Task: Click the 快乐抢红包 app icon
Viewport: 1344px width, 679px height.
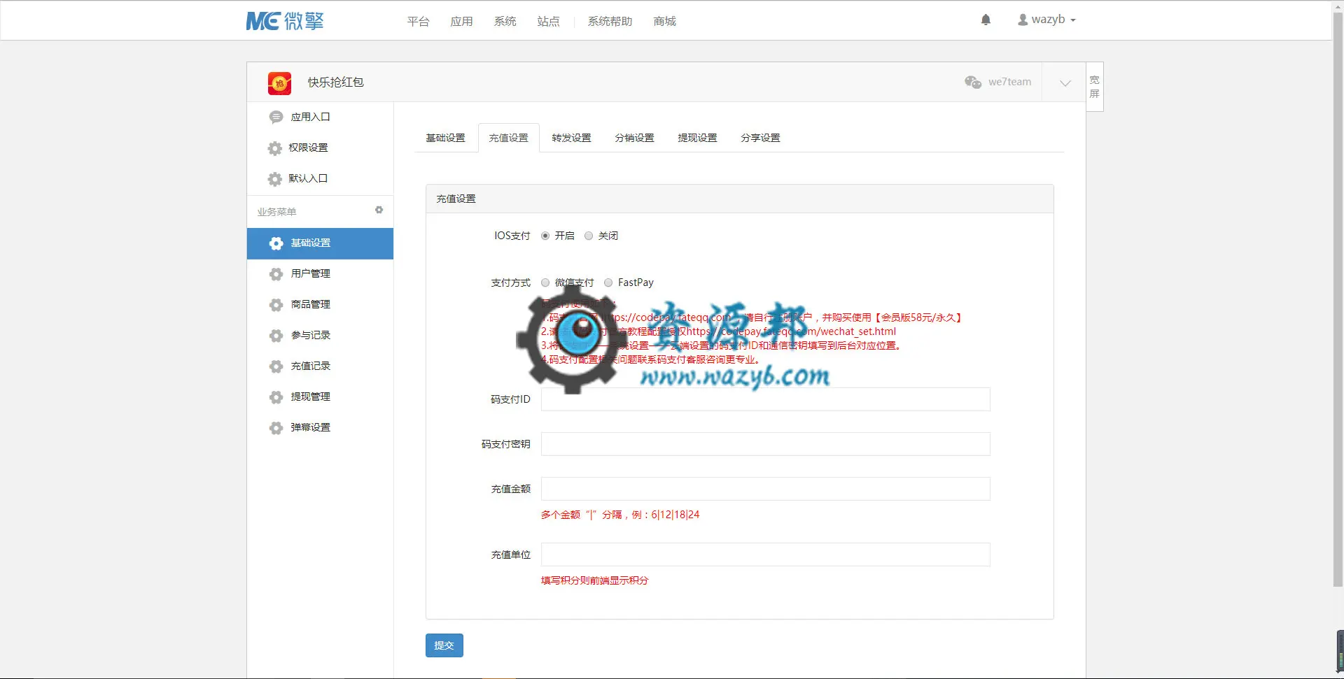Action: pyautogui.click(x=279, y=83)
